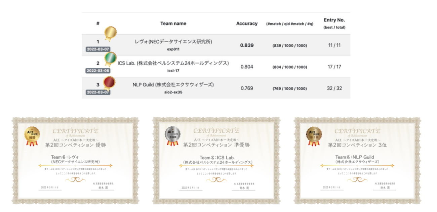
Task: Click the CERTIFICATE heading on the ICS Lab. certificate
Action: (216, 131)
